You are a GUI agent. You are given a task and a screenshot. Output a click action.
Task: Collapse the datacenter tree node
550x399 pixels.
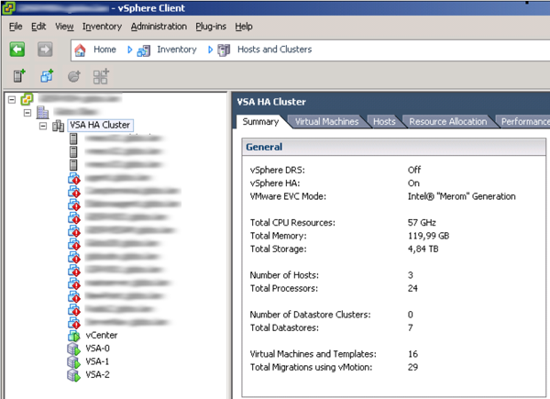27,113
